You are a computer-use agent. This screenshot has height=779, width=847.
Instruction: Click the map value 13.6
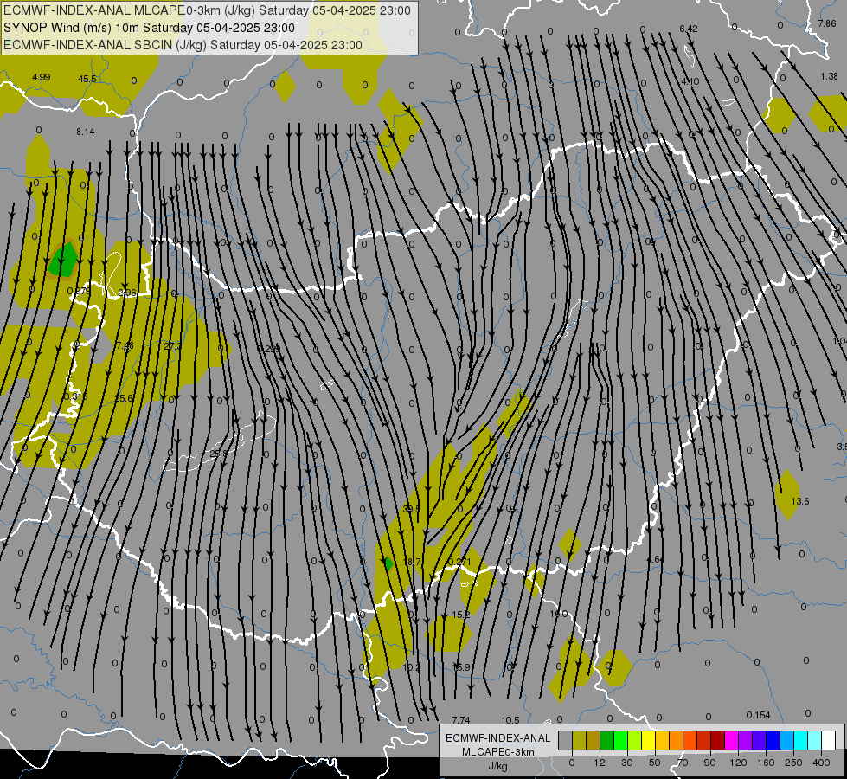tap(800, 501)
